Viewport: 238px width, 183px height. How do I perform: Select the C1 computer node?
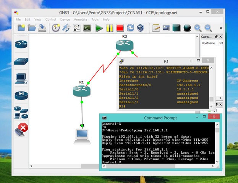pyautogui.click(x=82, y=136)
